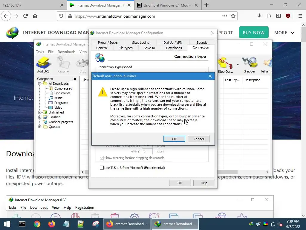The image size is (306, 230).
Task: Click the Firefox back arrow
Action: pos(6,16)
